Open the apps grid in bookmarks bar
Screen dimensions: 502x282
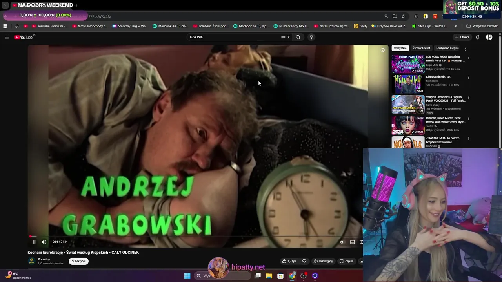point(5,26)
